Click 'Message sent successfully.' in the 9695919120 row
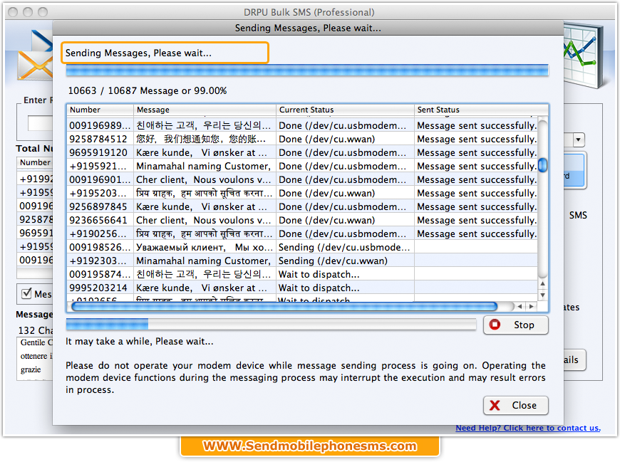This screenshot has width=620, height=462. point(477,152)
